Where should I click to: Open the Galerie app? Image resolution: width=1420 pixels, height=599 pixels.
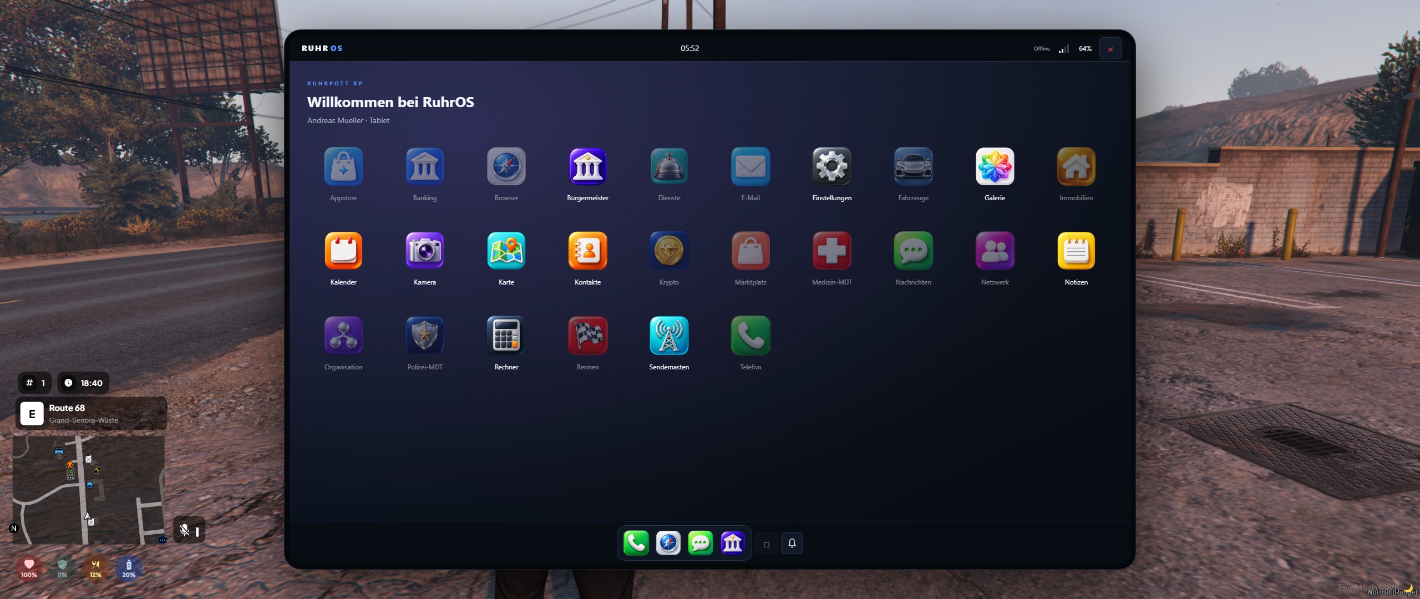995,166
